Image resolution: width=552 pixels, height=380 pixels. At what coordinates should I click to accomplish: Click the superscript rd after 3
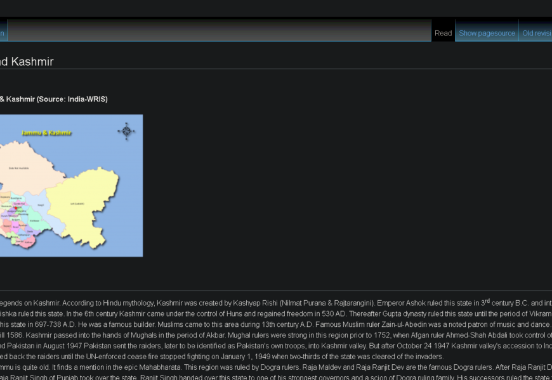tap(487, 301)
